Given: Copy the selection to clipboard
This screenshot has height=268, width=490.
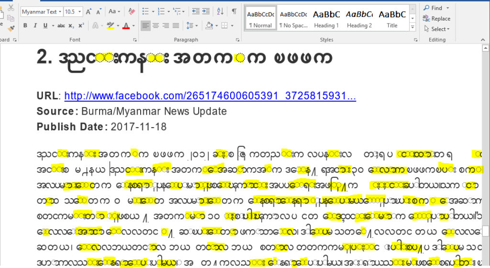Looking at the screenshot, I should pyautogui.click(x=11, y=18).
